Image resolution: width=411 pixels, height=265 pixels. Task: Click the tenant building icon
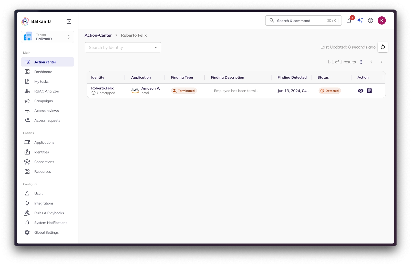click(x=28, y=37)
